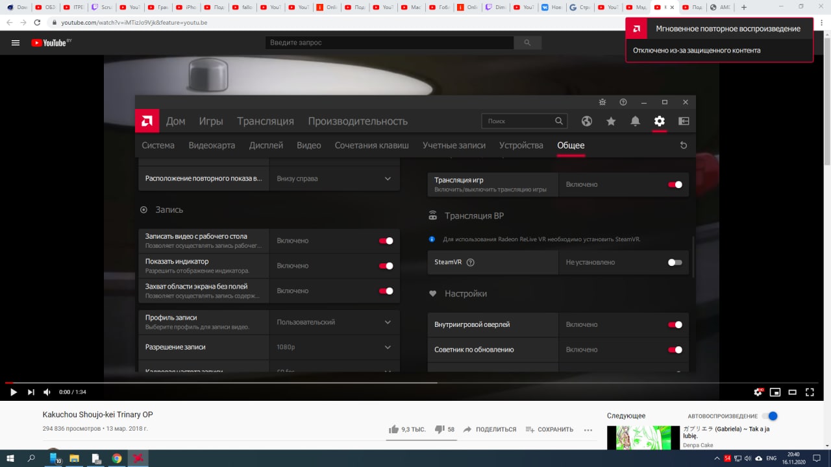The height and width of the screenshot is (467, 831).
Task: Open the Windows Start menu
Action: tap(10, 459)
